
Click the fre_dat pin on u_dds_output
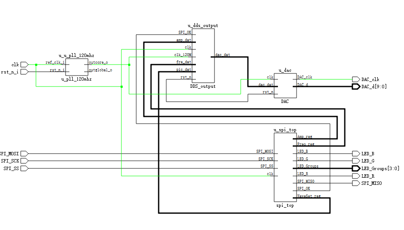click(184, 62)
